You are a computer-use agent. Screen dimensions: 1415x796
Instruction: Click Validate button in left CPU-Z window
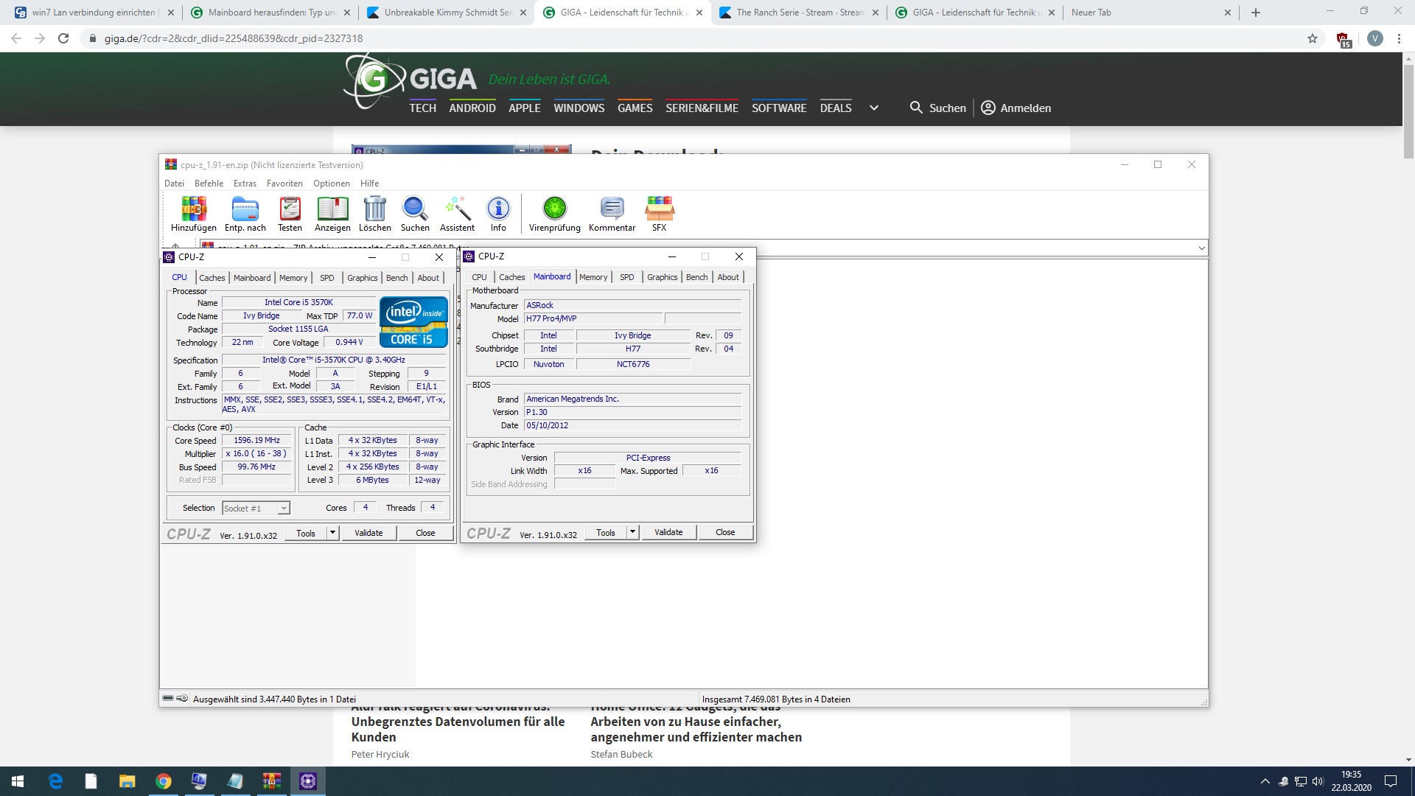[368, 533]
